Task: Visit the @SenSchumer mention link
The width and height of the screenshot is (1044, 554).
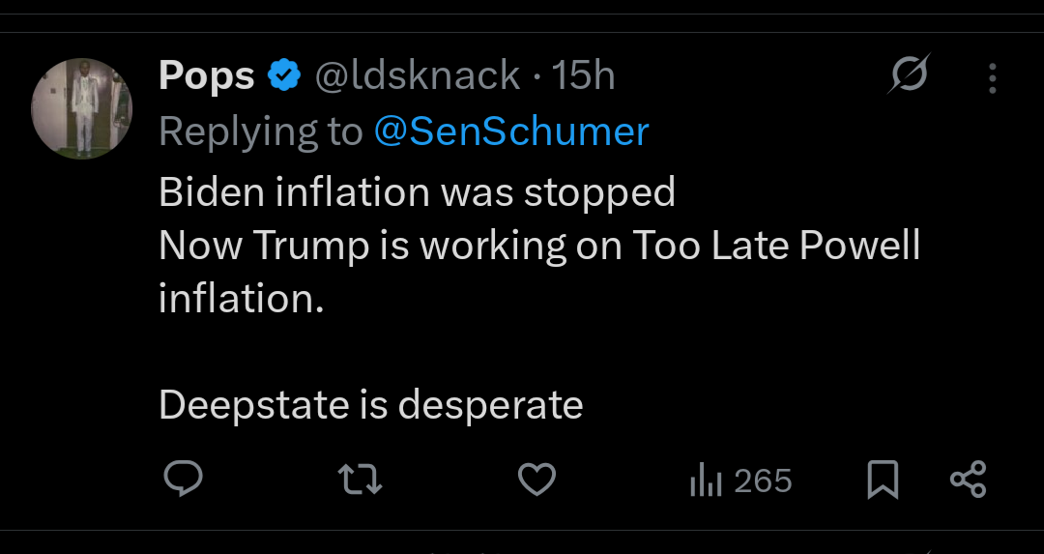Action: [x=511, y=131]
